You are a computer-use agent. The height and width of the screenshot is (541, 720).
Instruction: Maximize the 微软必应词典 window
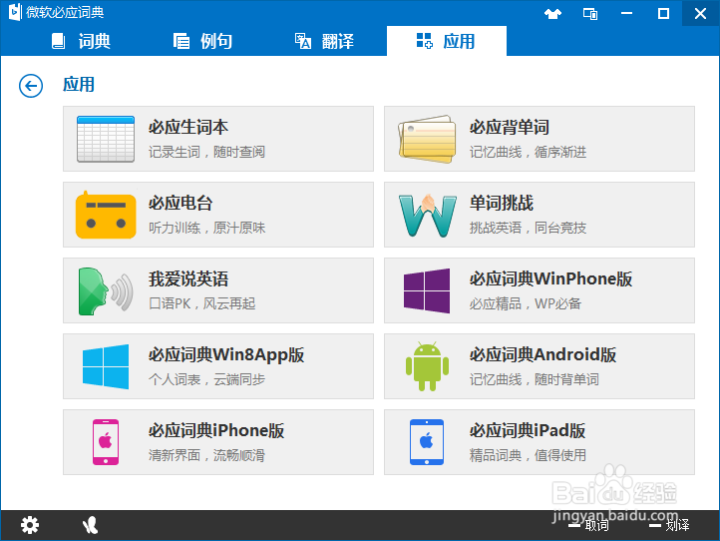(663, 13)
